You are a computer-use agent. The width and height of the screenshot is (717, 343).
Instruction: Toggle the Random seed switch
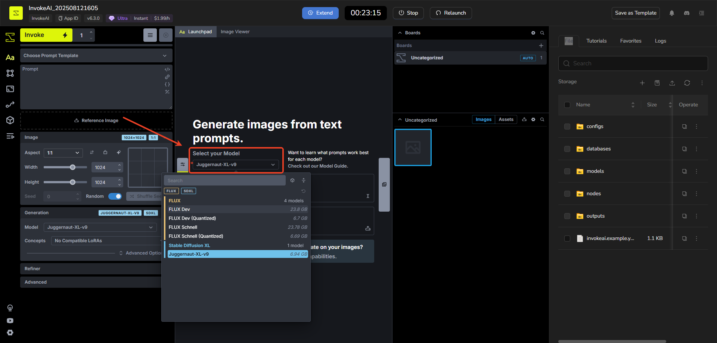(x=115, y=196)
